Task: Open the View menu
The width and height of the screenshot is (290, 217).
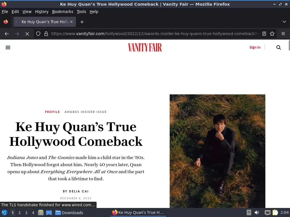Action: (x=27, y=12)
